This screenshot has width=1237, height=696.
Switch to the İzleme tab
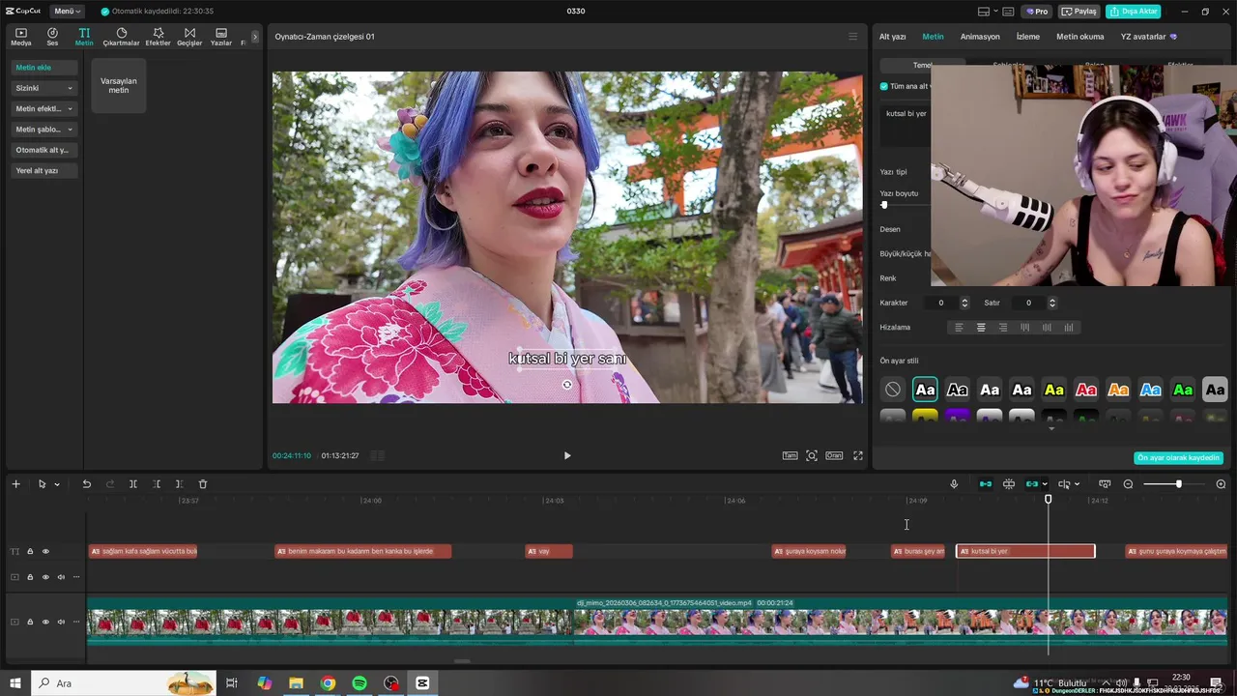(x=1027, y=37)
